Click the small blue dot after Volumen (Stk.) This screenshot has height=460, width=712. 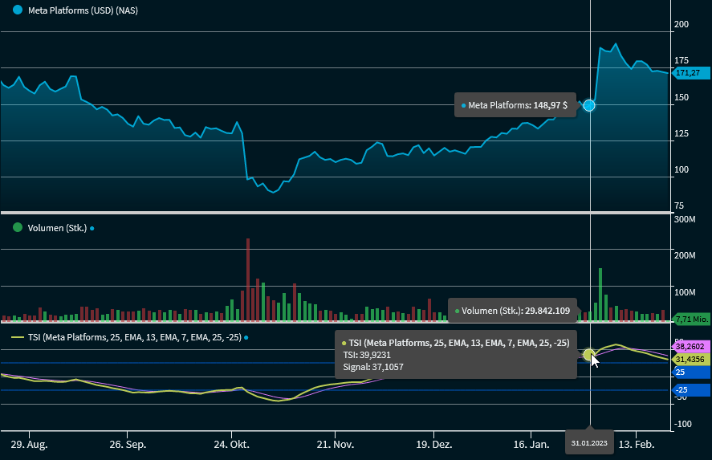click(92, 228)
